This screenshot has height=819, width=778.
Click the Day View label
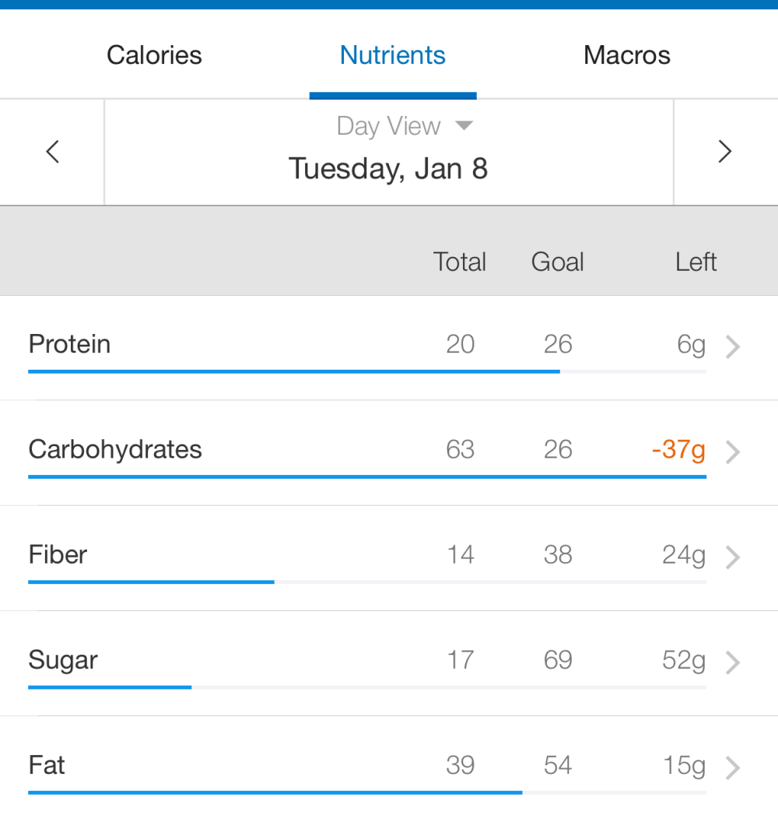click(x=388, y=126)
